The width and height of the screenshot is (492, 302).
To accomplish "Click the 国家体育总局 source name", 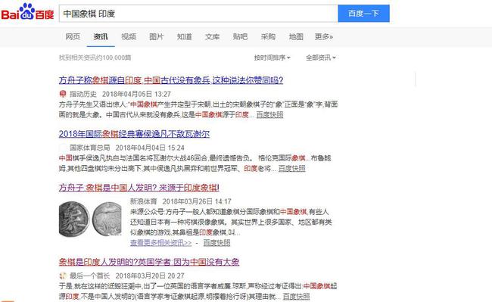I will (x=90, y=148).
